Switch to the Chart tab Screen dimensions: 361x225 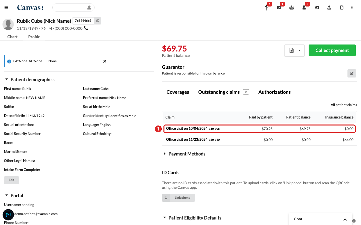click(12, 37)
